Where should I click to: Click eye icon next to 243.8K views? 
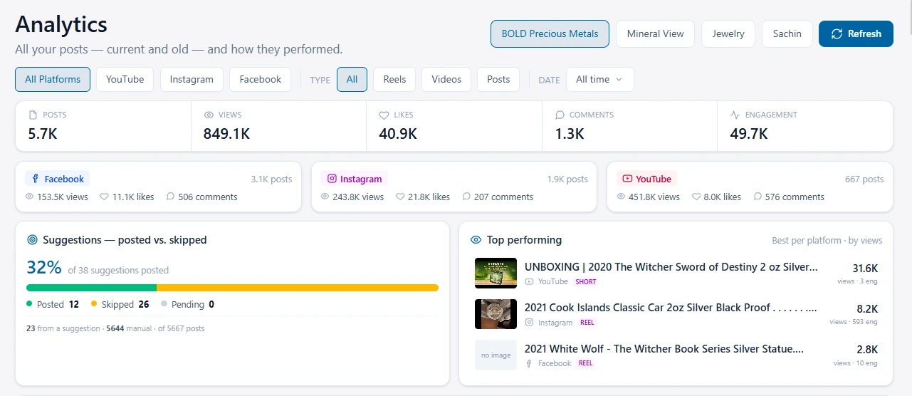point(325,197)
